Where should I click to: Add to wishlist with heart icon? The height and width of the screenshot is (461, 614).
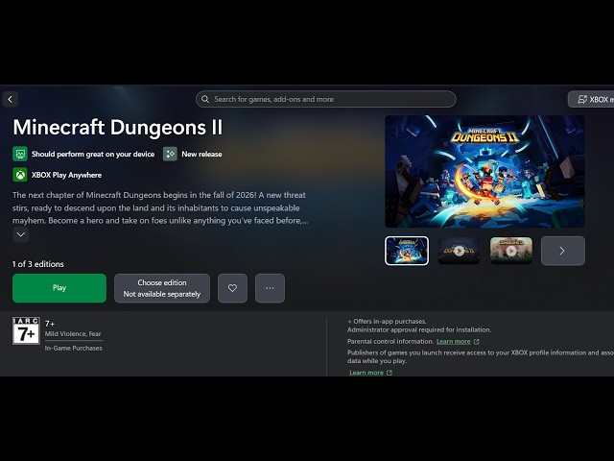(x=232, y=288)
